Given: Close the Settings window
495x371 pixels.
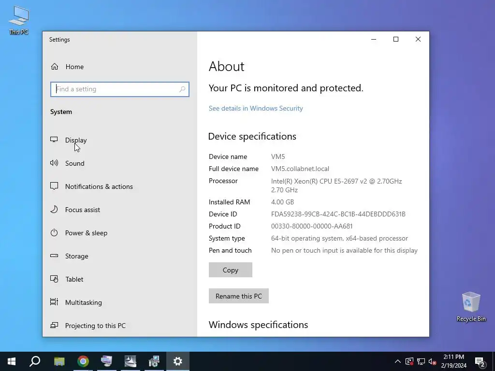Looking at the screenshot, I should pyautogui.click(x=418, y=39).
